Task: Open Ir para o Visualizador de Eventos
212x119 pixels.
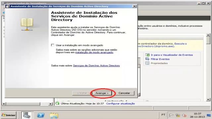Action: pos(172,55)
